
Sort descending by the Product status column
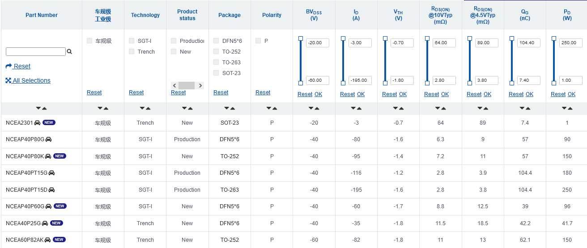point(184,109)
